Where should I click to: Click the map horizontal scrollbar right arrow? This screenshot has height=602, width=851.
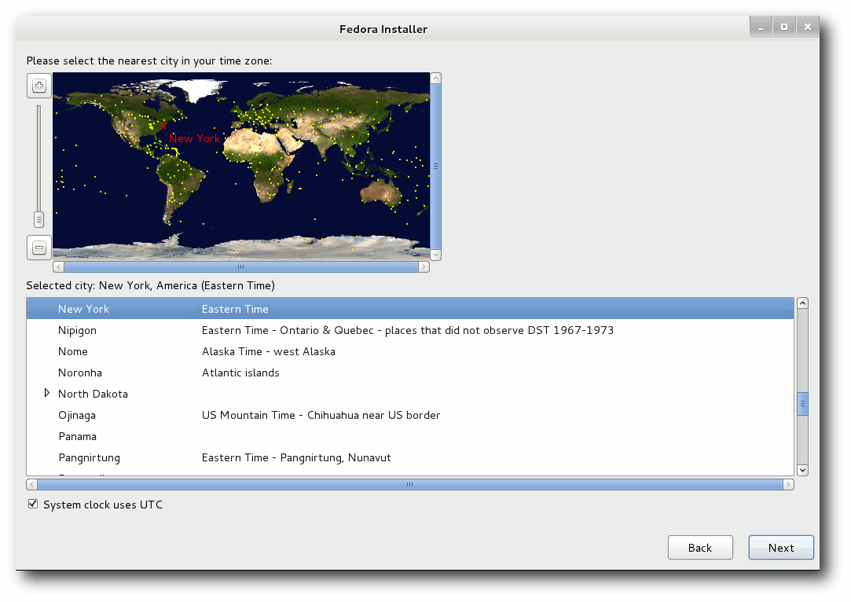click(x=424, y=266)
